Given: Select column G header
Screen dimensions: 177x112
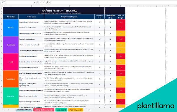Looking at the screenshot, I should [x=121, y=6].
